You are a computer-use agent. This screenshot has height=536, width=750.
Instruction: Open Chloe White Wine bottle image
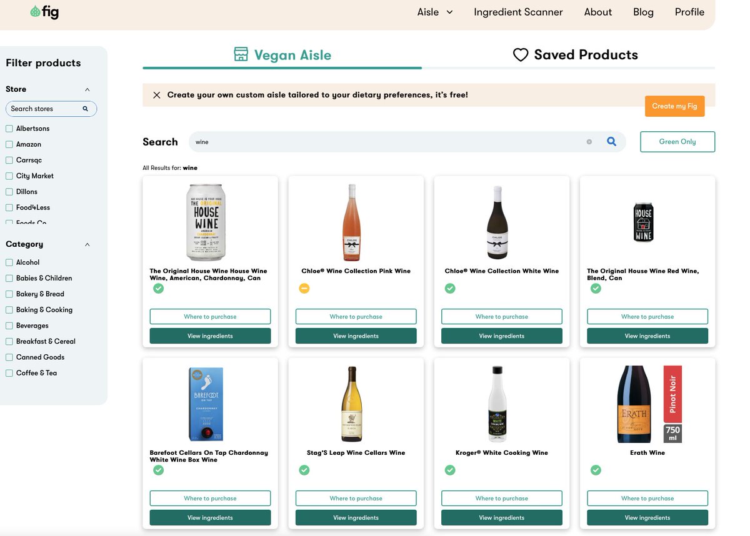click(497, 222)
